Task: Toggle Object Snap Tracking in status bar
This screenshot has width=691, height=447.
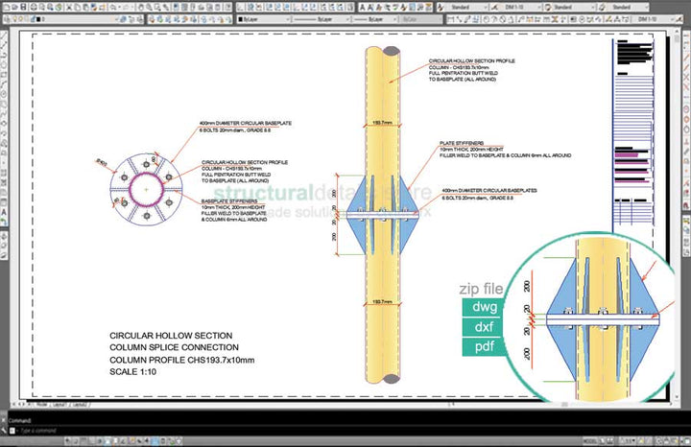Action: (x=123, y=441)
